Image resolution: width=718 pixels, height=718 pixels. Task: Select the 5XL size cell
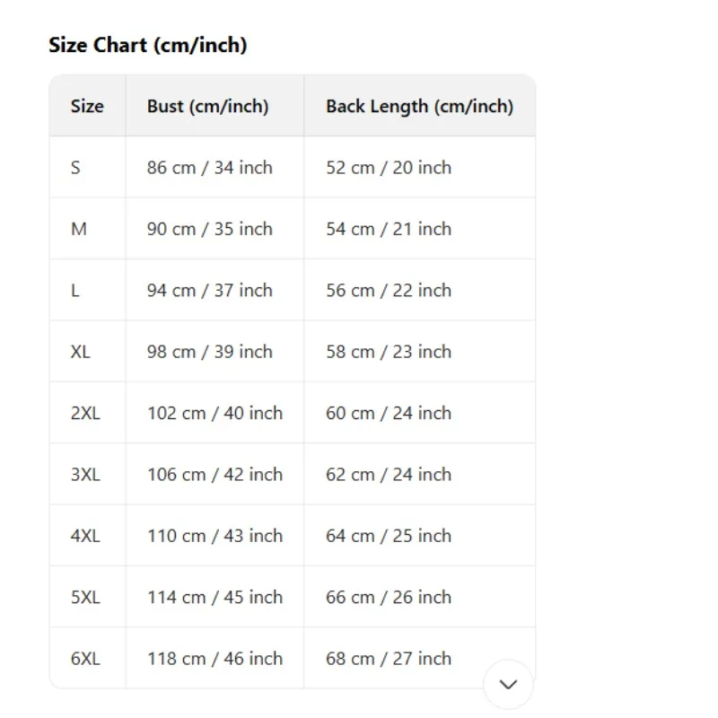click(85, 597)
